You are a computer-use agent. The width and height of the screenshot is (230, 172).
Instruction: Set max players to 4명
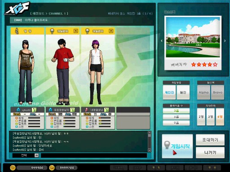coord(220,117)
